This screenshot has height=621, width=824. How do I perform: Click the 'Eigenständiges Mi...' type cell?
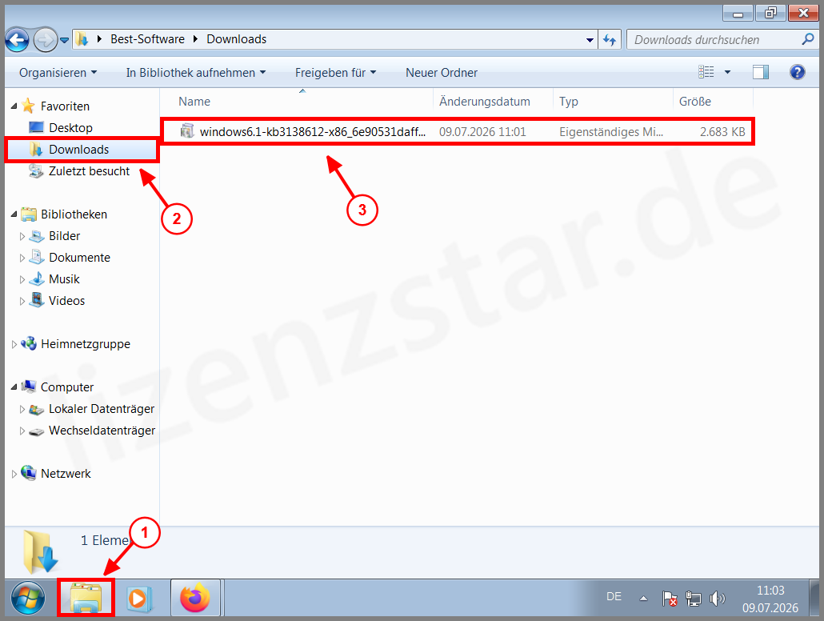(x=611, y=132)
